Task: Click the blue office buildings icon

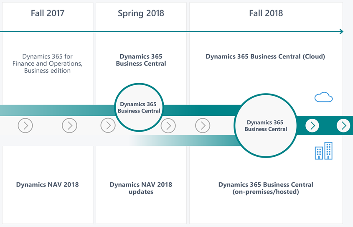Action: [323, 150]
